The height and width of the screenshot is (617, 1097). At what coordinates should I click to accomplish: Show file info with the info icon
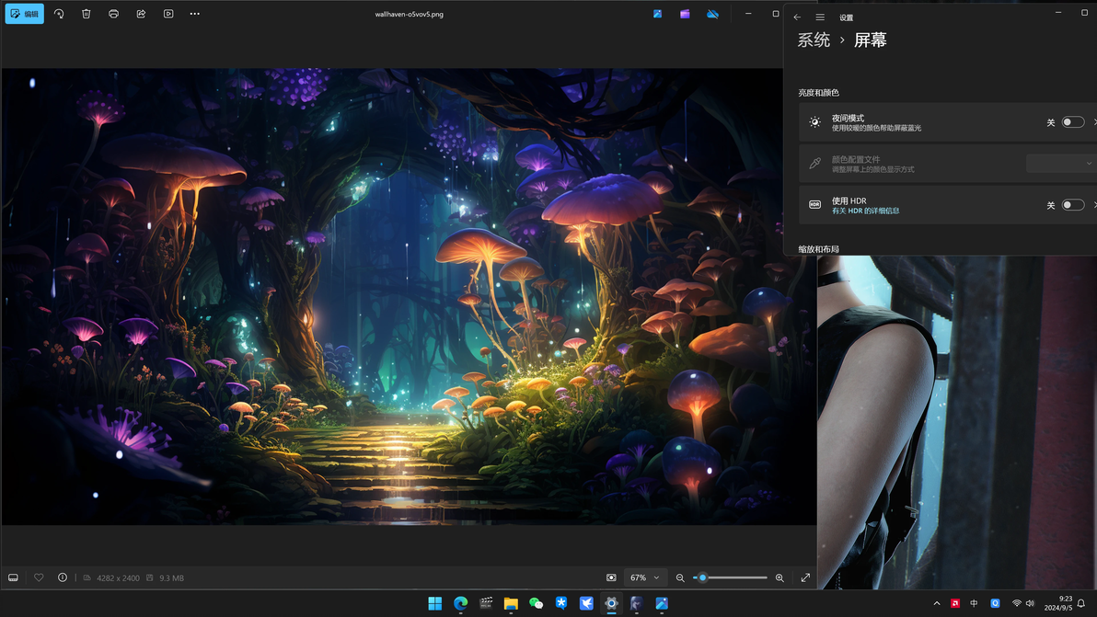pos(63,577)
